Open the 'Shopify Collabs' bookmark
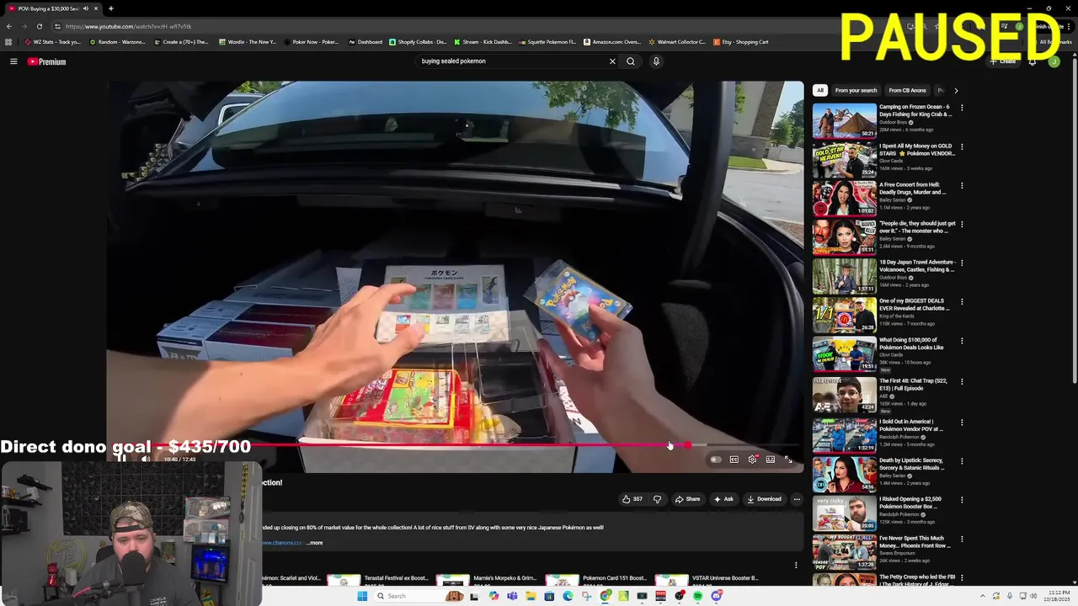Screen dimensions: 1078x606 (418, 42)
